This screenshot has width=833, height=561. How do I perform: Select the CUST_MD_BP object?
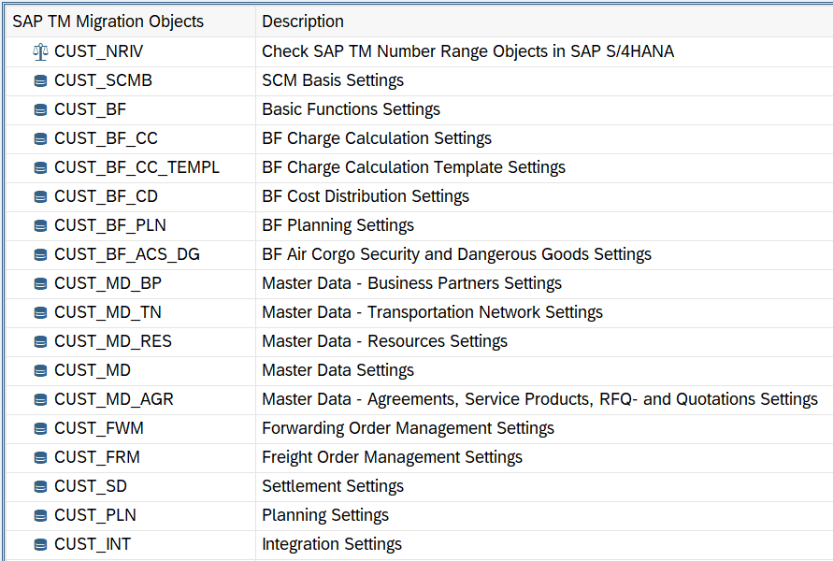tap(108, 283)
